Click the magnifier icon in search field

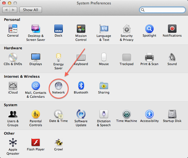(x=143, y=10)
